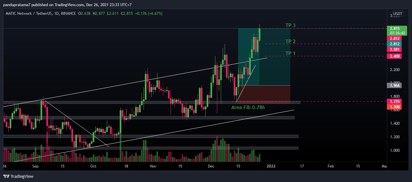The width and height of the screenshot is (412, 182).
Task: Click the Sep label on time axis
Action: [x=35, y=166]
